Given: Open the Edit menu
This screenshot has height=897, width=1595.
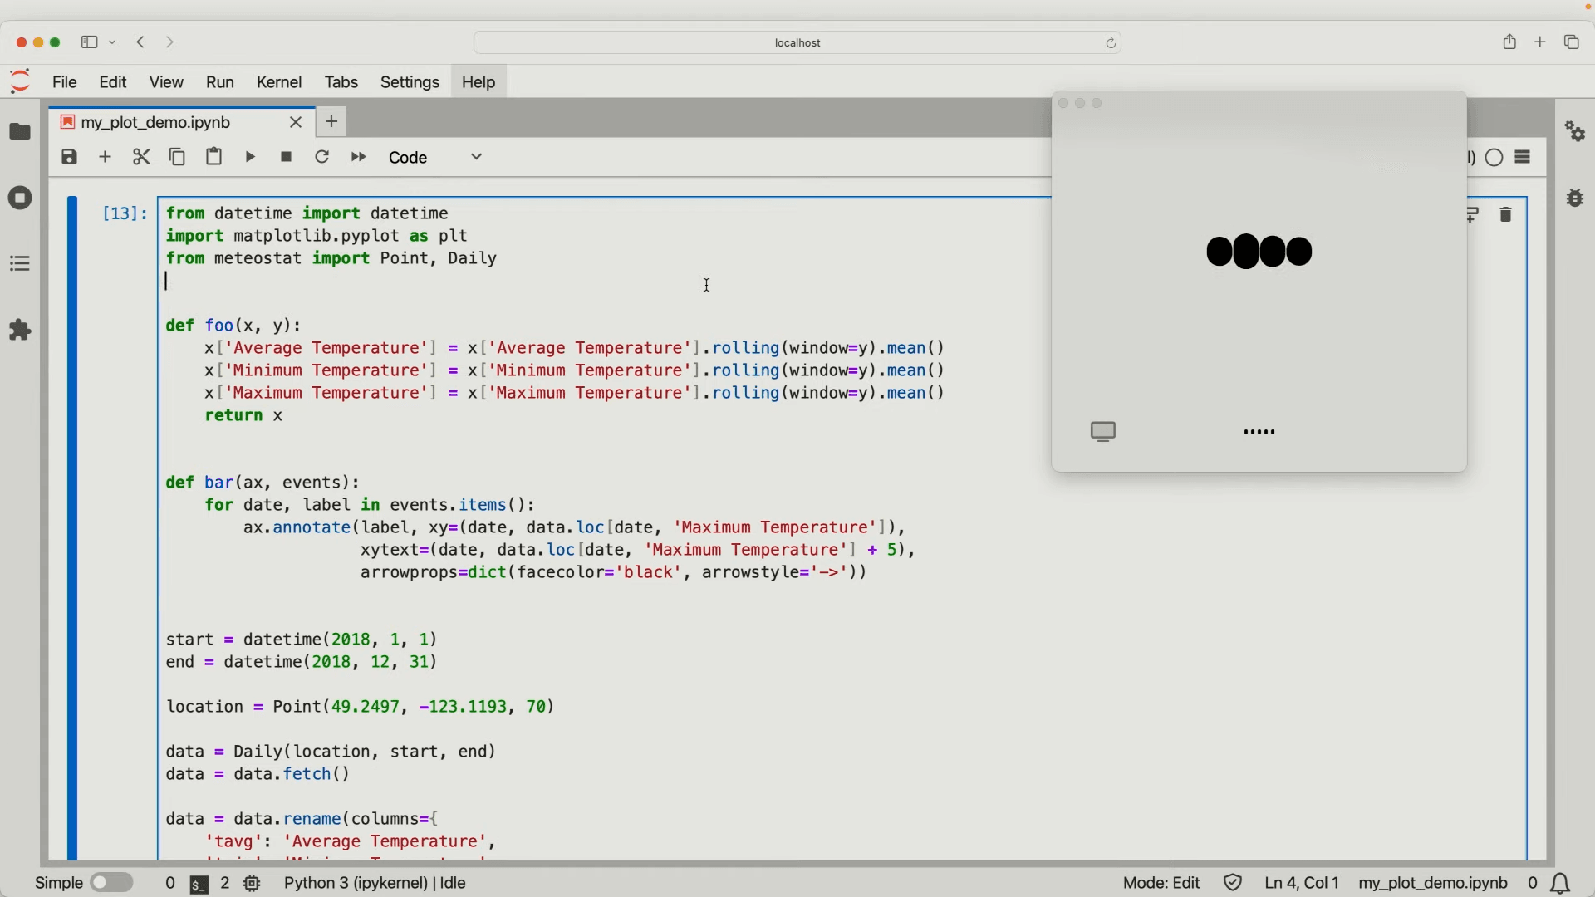Looking at the screenshot, I should click(113, 82).
